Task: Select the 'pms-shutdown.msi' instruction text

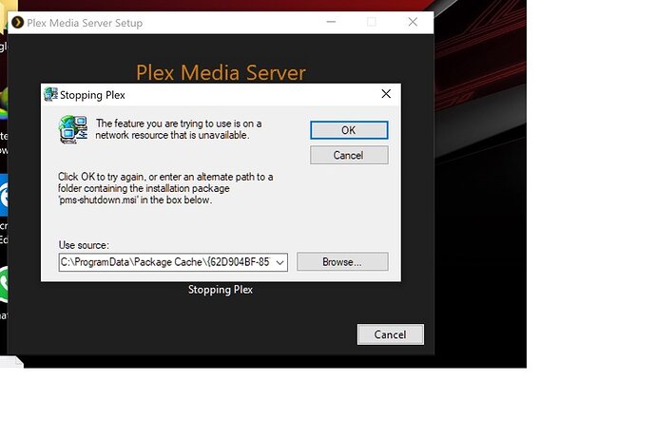Action: (x=165, y=188)
